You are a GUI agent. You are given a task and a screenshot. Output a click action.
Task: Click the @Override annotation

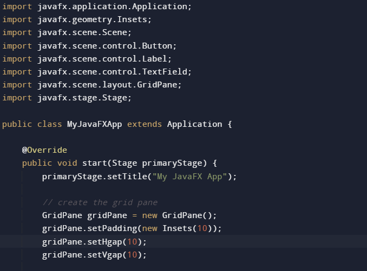pos(44,150)
